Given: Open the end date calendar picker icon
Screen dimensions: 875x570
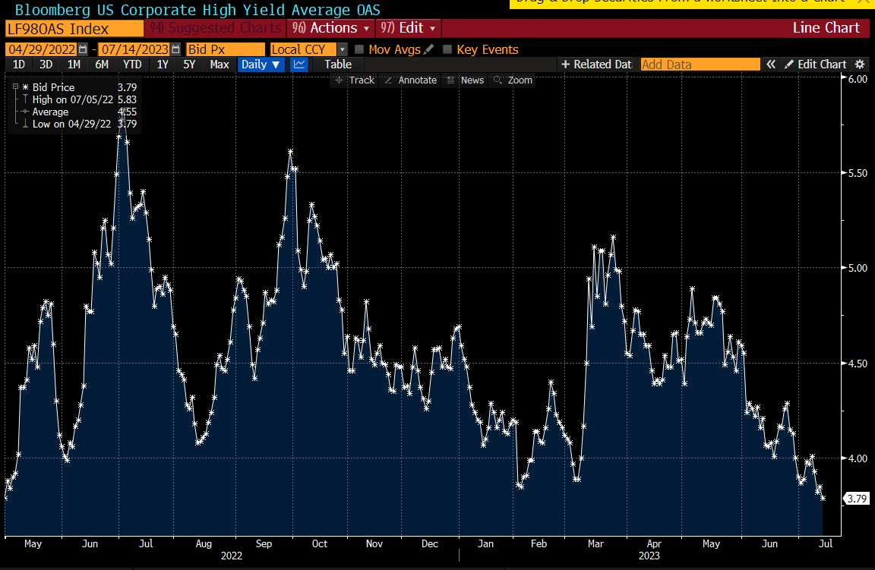Looking at the screenshot, I should point(175,49).
